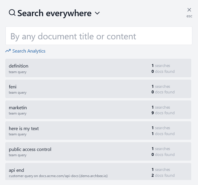Click "1 searches" in the definition row
The width and height of the screenshot is (198, 185).
[x=161, y=65]
